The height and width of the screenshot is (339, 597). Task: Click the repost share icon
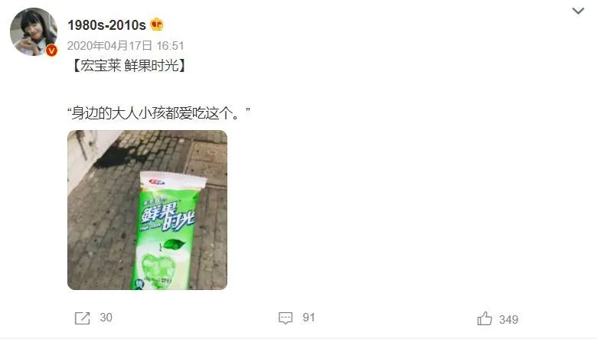coord(82,318)
